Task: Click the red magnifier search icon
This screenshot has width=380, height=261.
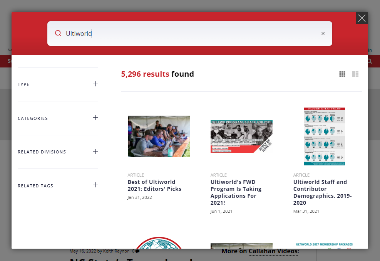Action: [58, 33]
